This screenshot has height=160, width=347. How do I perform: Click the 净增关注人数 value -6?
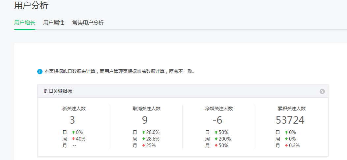coord(217,120)
